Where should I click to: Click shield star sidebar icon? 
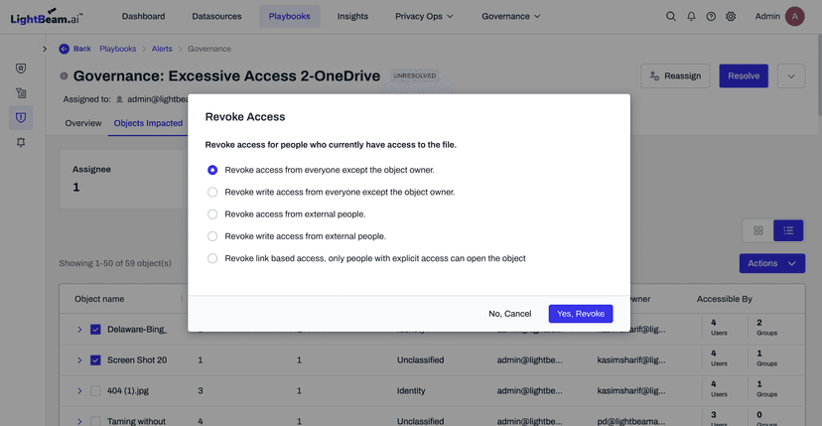point(21,69)
